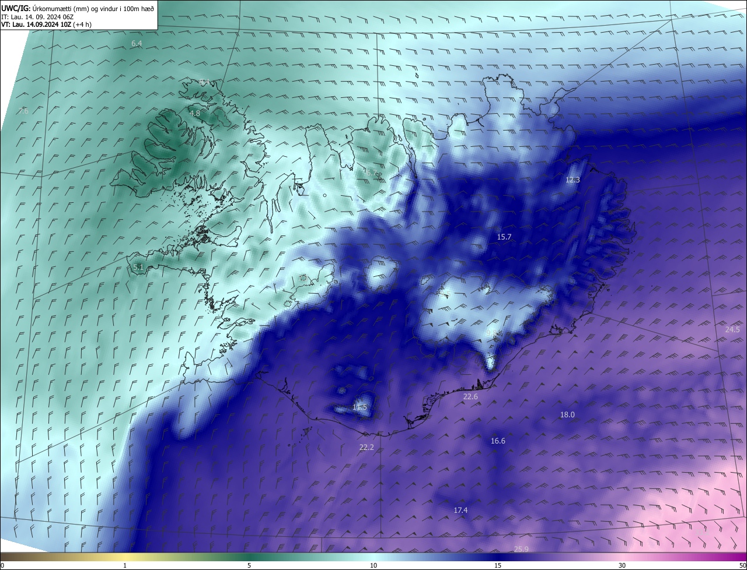Image resolution: width=747 pixels, height=570 pixels.
Task: Click the 17.4 value label on the map
Action: tap(460, 511)
